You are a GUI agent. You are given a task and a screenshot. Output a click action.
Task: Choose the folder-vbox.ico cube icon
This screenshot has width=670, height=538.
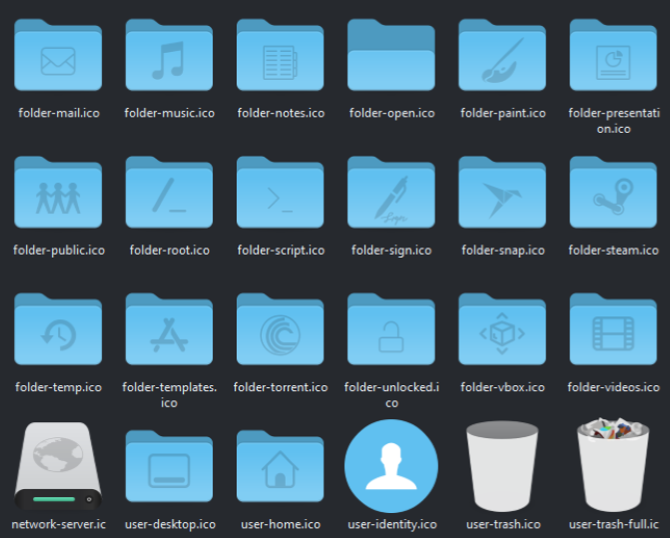(x=502, y=331)
